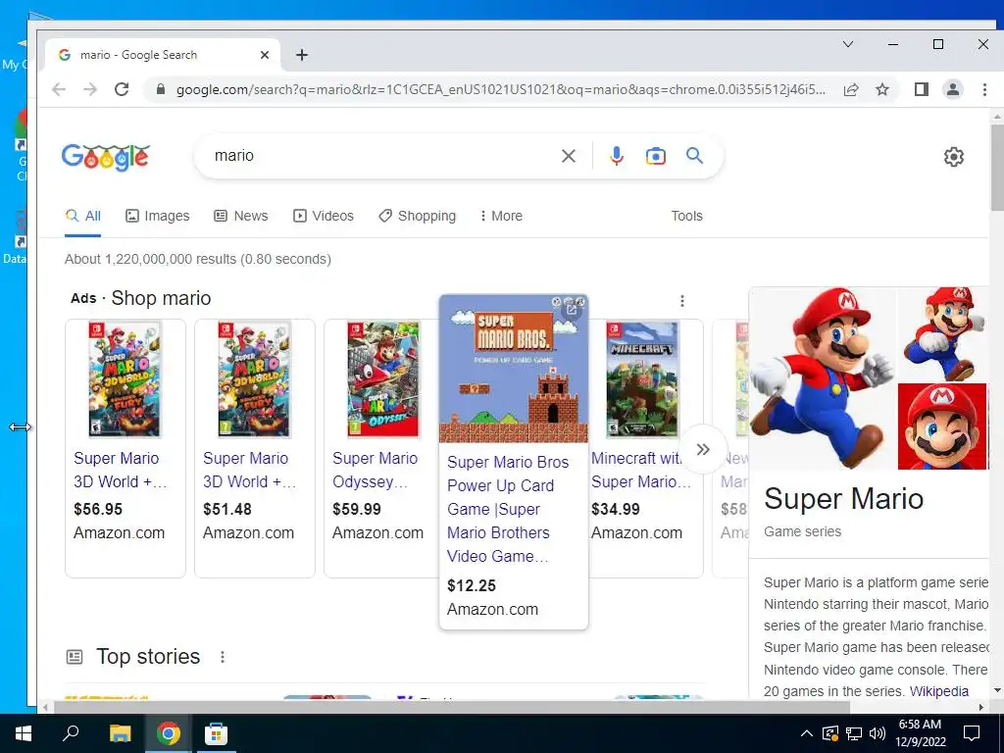This screenshot has width=1004, height=753.
Task: Open the Super Mario Odyssey product link
Action: point(376,470)
